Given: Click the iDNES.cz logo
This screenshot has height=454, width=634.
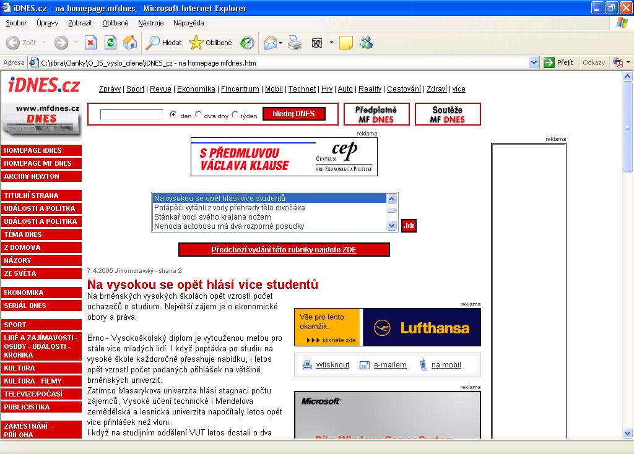Looking at the screenshot, I should (x=44, y=85).
